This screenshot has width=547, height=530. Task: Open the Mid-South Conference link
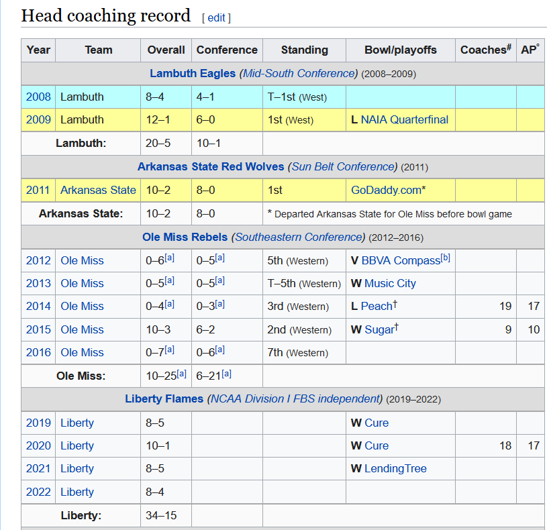pos(299,73)
